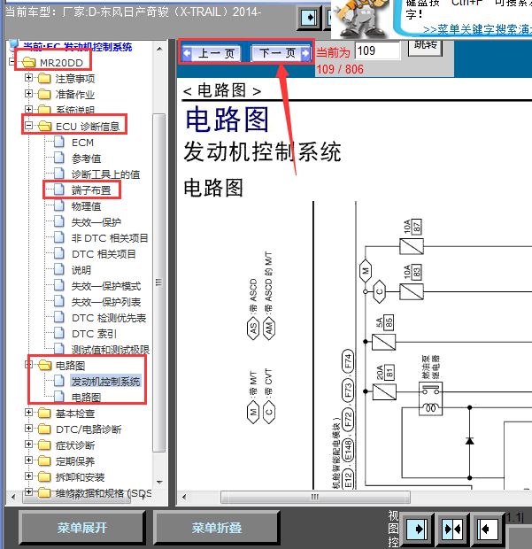532x549 pixels.
Task: Click the diagram horizontal scrollbar thumb
Action: (315, 497)
